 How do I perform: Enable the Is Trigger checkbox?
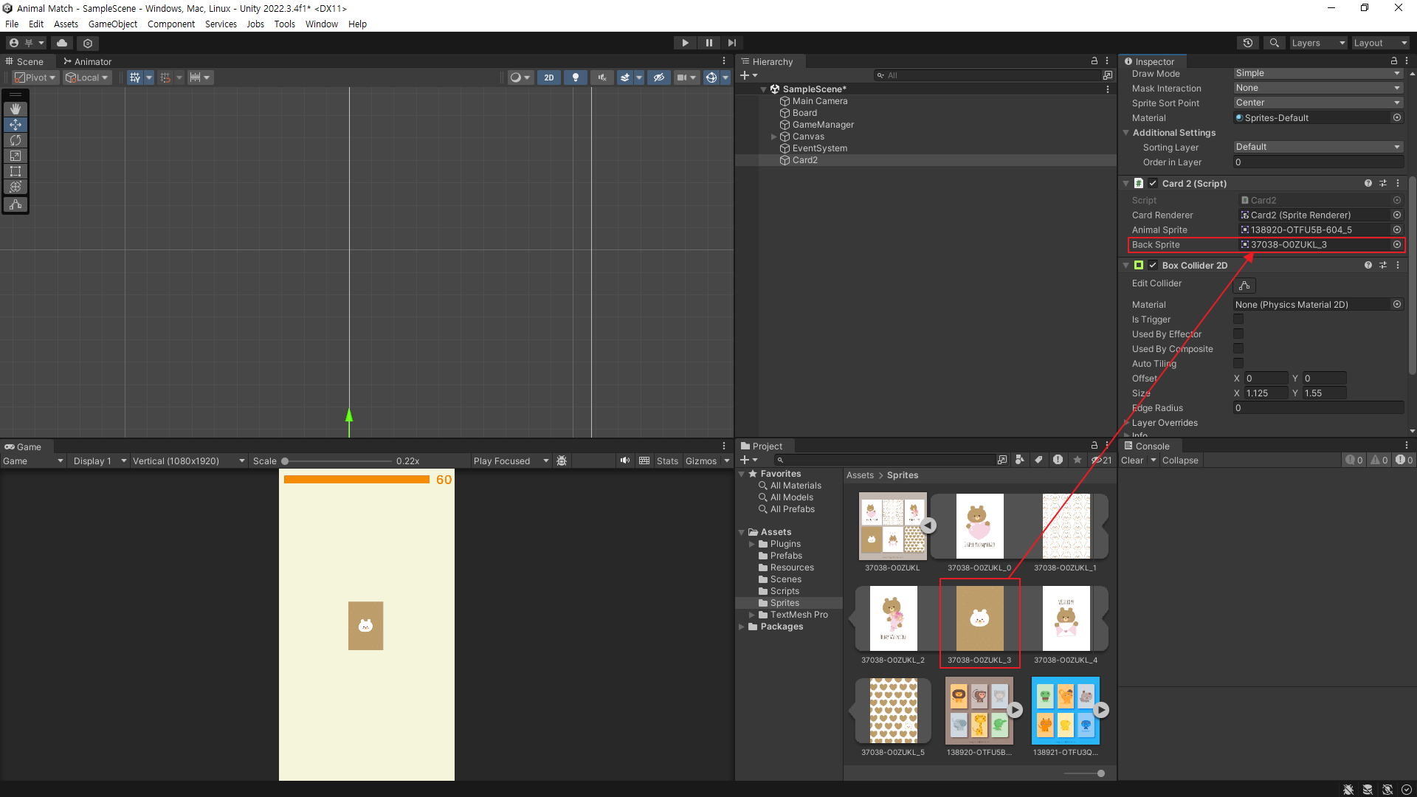(1238, 320)
